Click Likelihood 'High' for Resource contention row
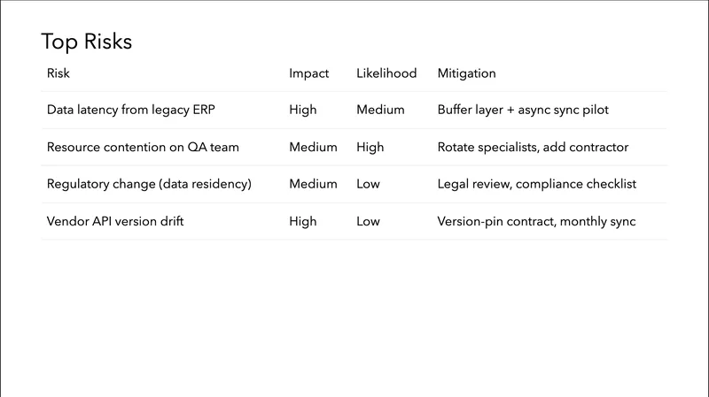The image size is (709, 397). [x=370, y=148]
